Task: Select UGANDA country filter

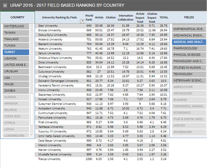Action: 16,58
